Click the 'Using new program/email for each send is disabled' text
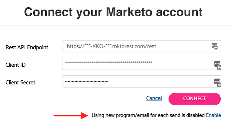Viewport: 233px width, 132px height. 148,115
